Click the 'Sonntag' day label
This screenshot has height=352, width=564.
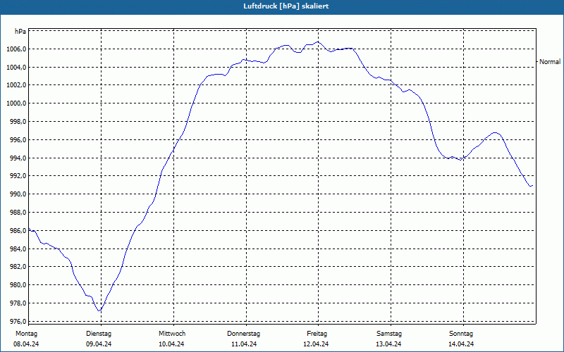pyautogui.click(x=461, y=334)
